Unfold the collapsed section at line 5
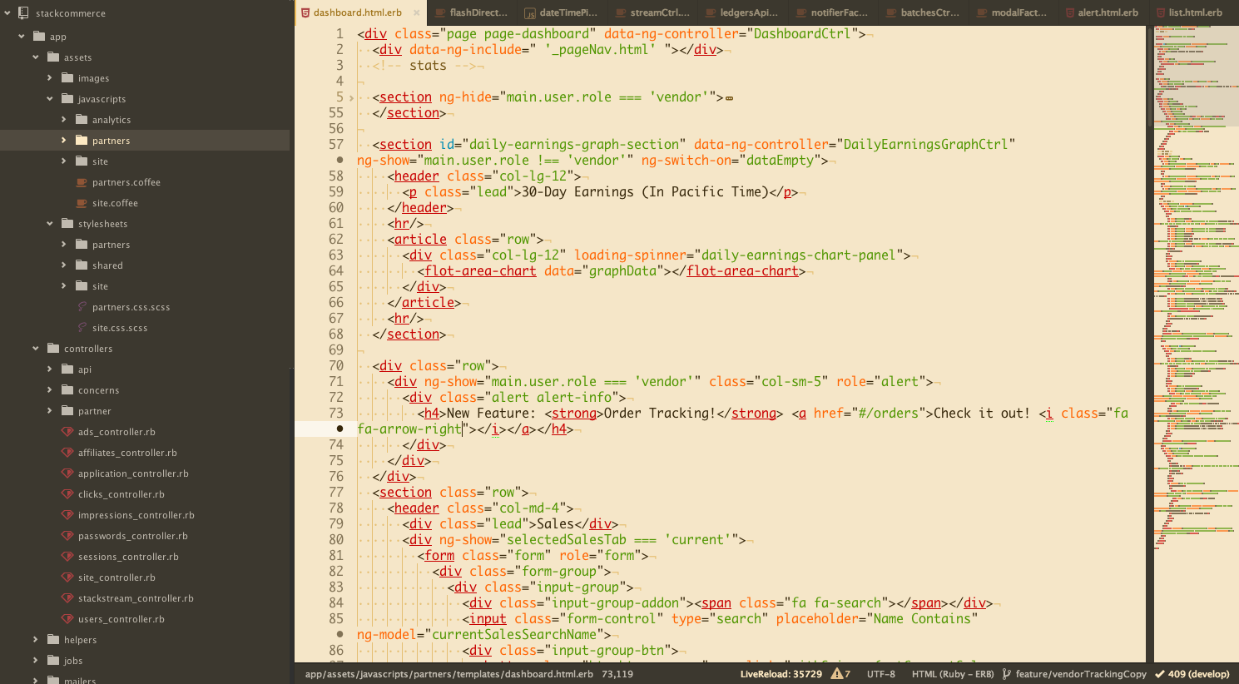 (351, 97)
